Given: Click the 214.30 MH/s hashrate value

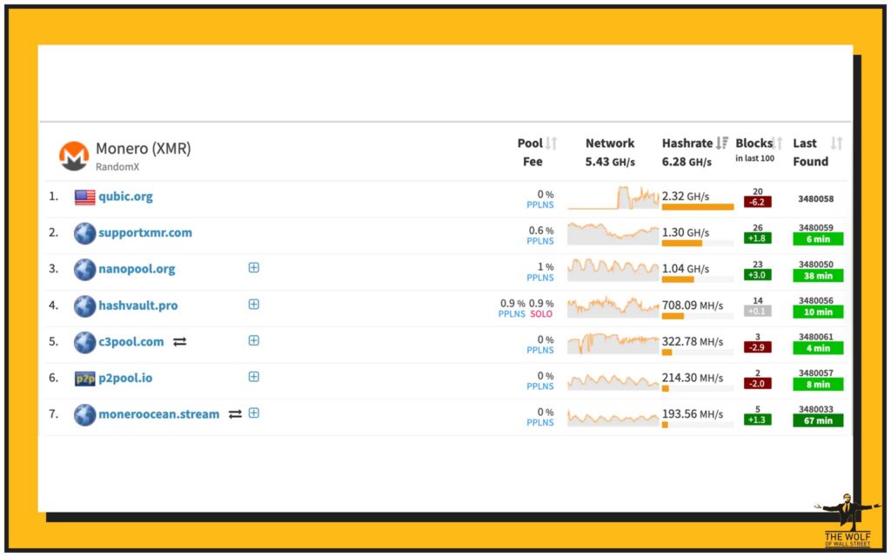Looking at the screenshot, I should pyautogui.click(x=693, y=378).
